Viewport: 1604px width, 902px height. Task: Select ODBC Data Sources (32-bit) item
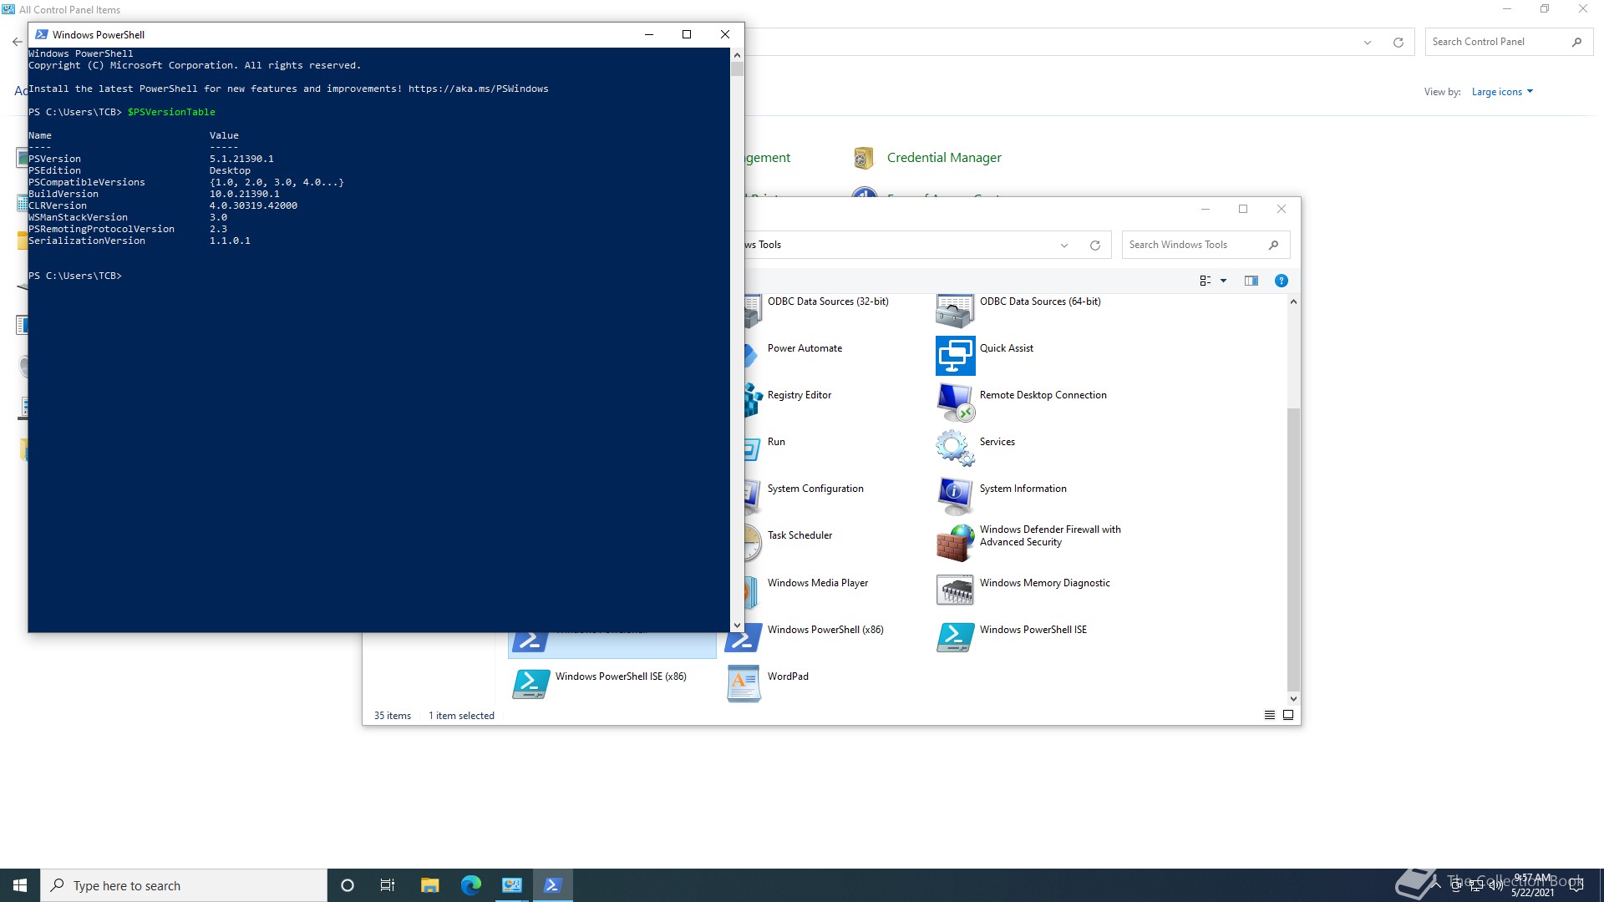coord(828,302)
